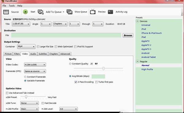Choose the AppleTV 3 preset

(x=146, y=49)
